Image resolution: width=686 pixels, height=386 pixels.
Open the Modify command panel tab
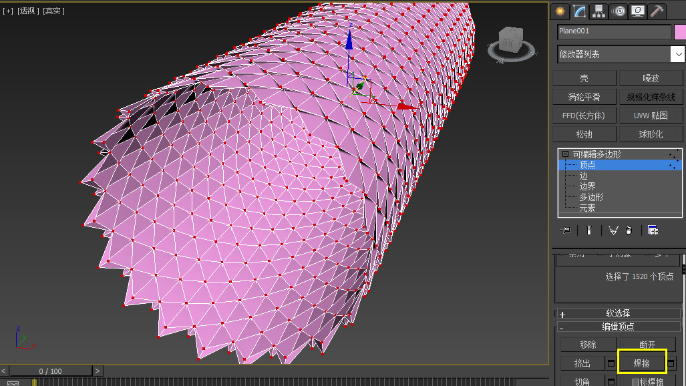coord(579,11)
